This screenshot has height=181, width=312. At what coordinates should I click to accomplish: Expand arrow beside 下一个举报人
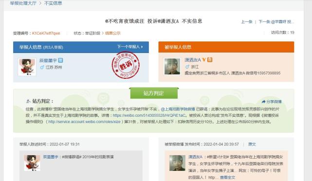coord(142,47)
